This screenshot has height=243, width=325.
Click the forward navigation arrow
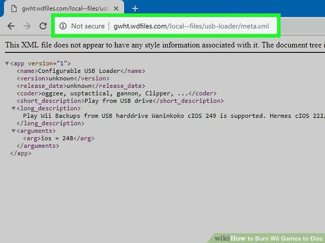(27, 26)
